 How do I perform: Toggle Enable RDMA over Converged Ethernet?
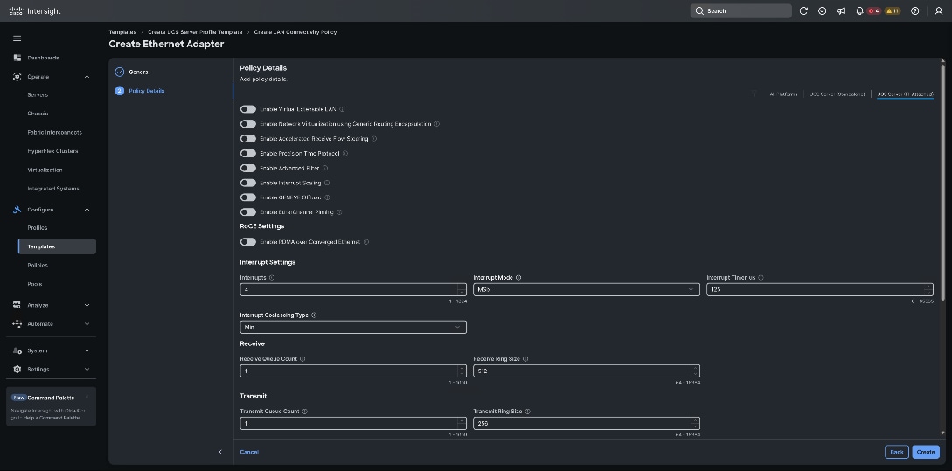(247, 241)
